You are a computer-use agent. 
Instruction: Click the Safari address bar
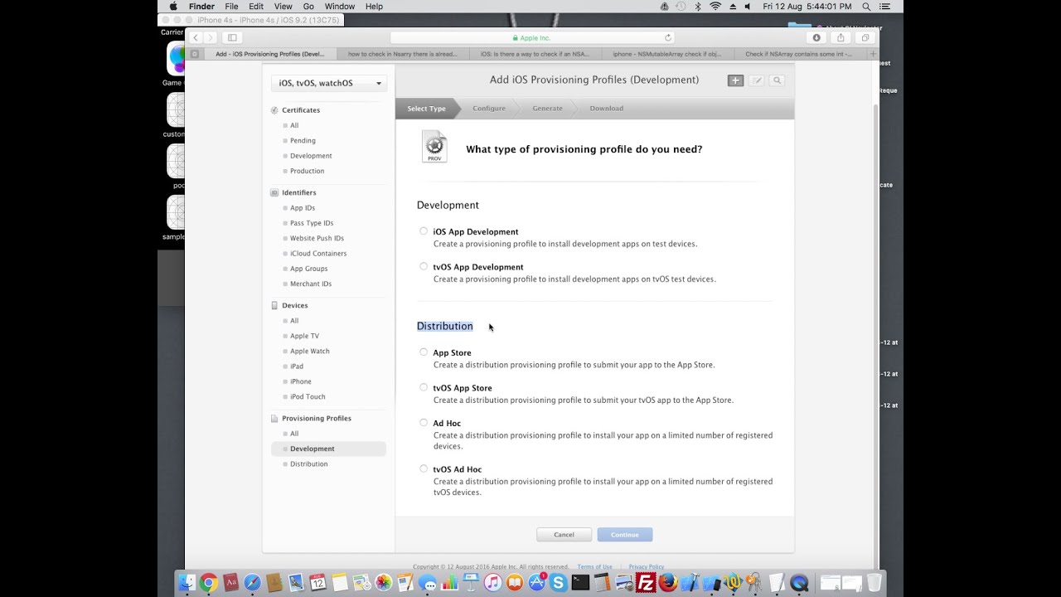pyautogui.click(x=532, y=37)
